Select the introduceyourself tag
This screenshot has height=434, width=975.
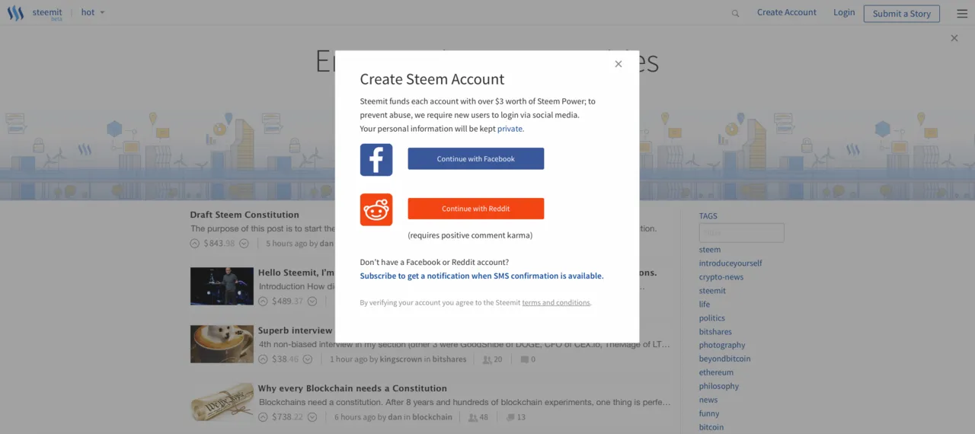click(730, 263)
